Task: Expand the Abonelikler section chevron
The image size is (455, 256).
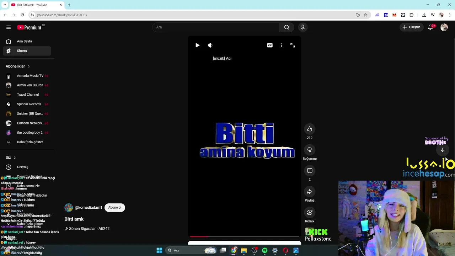Action: 29,66
